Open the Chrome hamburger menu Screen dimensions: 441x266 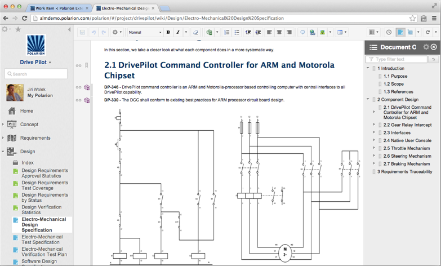click(434, 18)
